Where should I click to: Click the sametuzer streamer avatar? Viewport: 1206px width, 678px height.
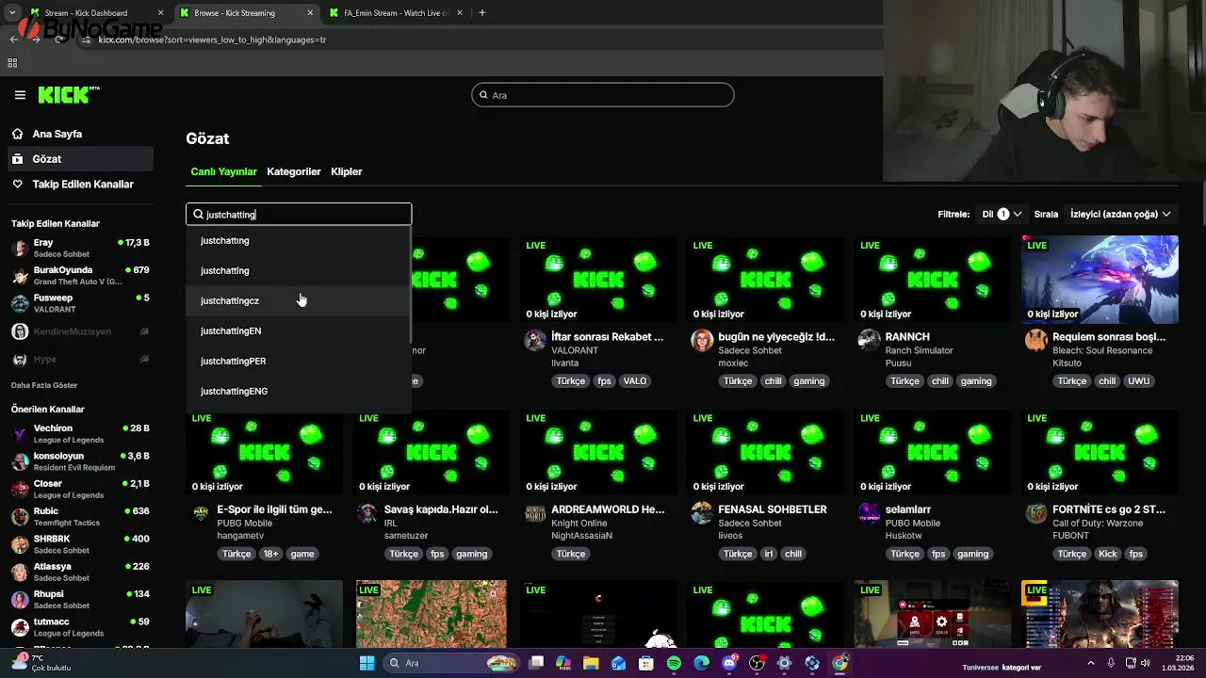coord(367,513)
